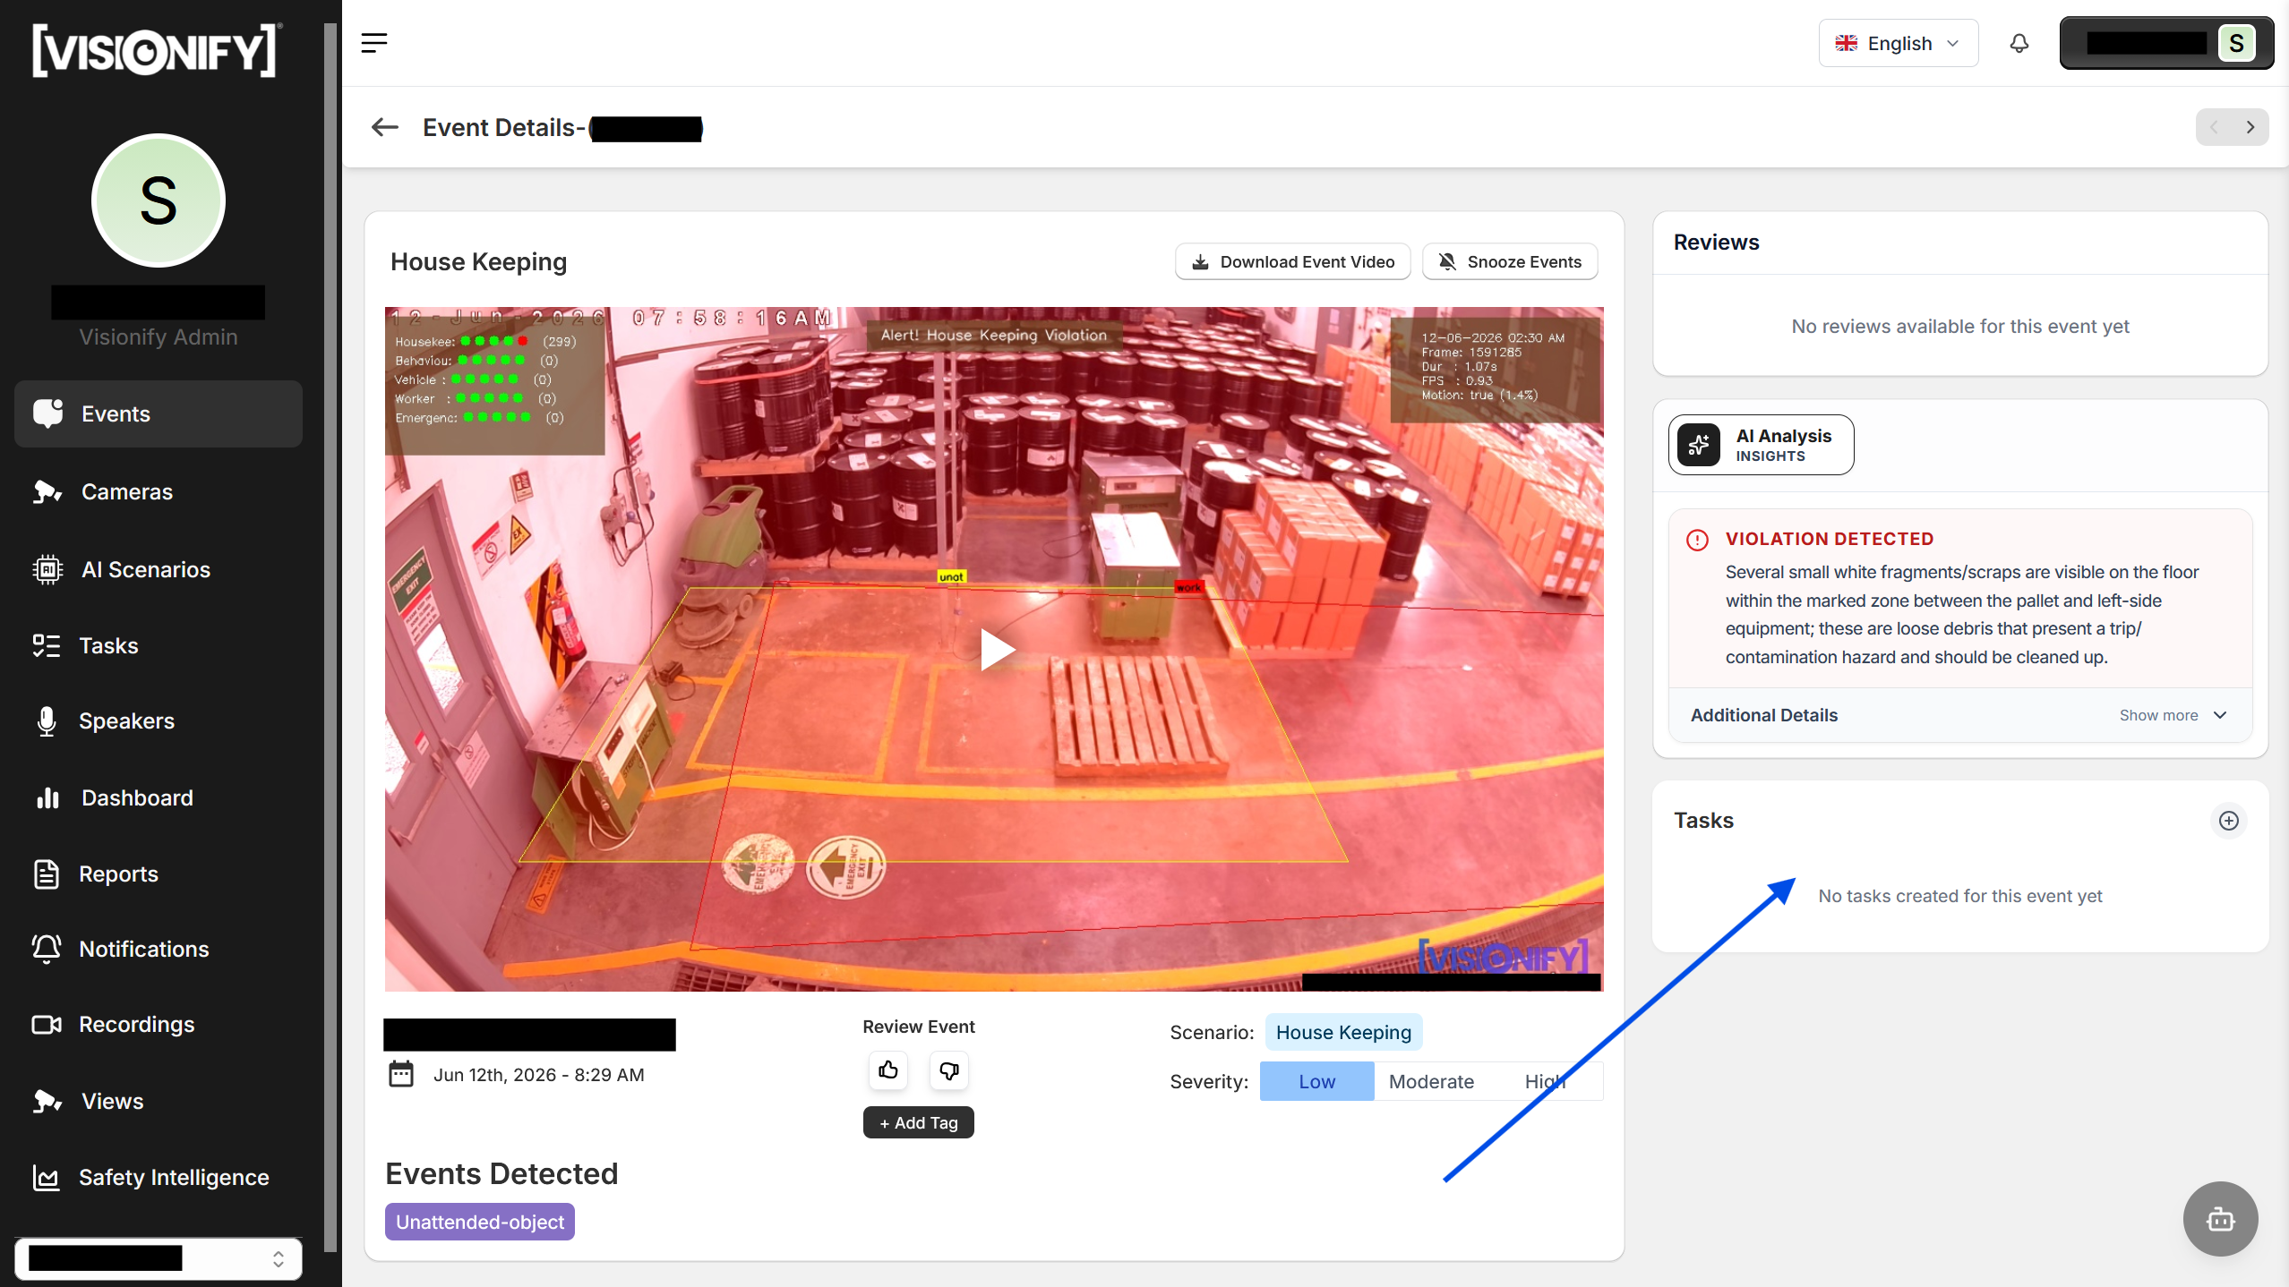The width and height of the screenshot is (2289, 1287).
Task: Open Cameras in the sidebar
Action: 159,491
